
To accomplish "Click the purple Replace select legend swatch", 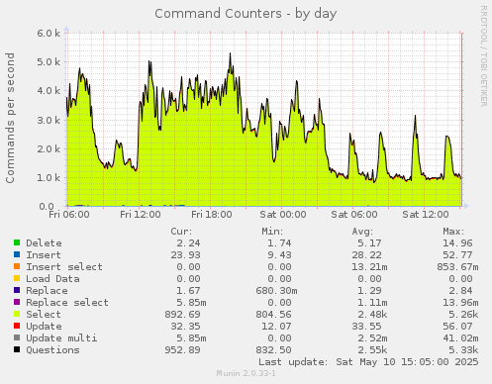I will tap(17, 302).
